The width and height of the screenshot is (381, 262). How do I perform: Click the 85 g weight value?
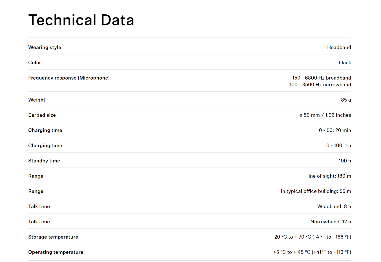tap(346, 100)
